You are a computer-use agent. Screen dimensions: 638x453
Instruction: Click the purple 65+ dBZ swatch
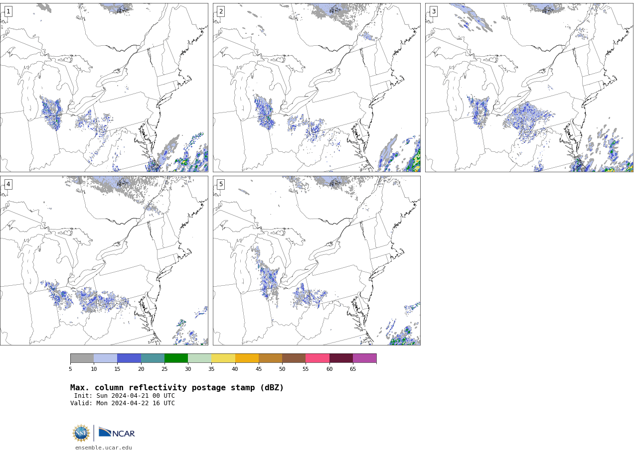364,358
